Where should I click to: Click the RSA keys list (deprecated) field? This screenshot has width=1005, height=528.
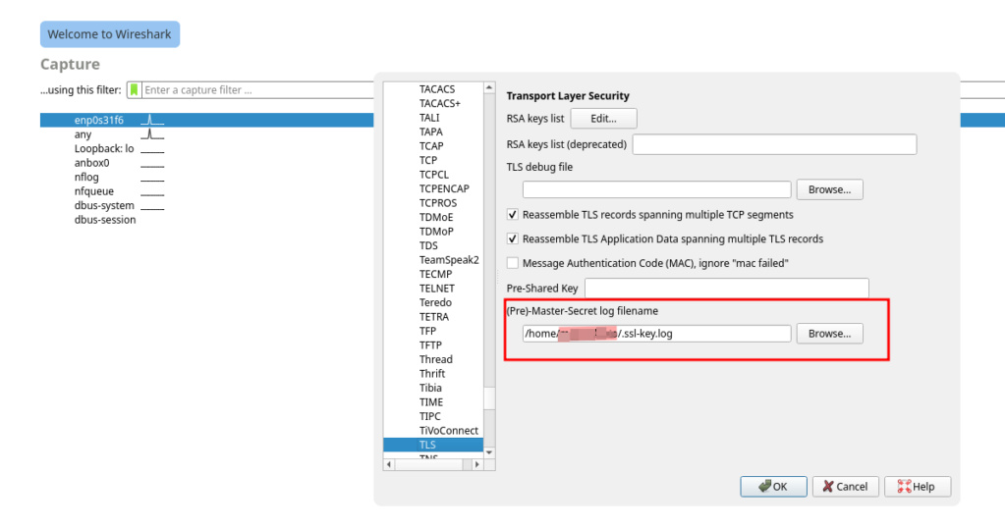(774, 144)
